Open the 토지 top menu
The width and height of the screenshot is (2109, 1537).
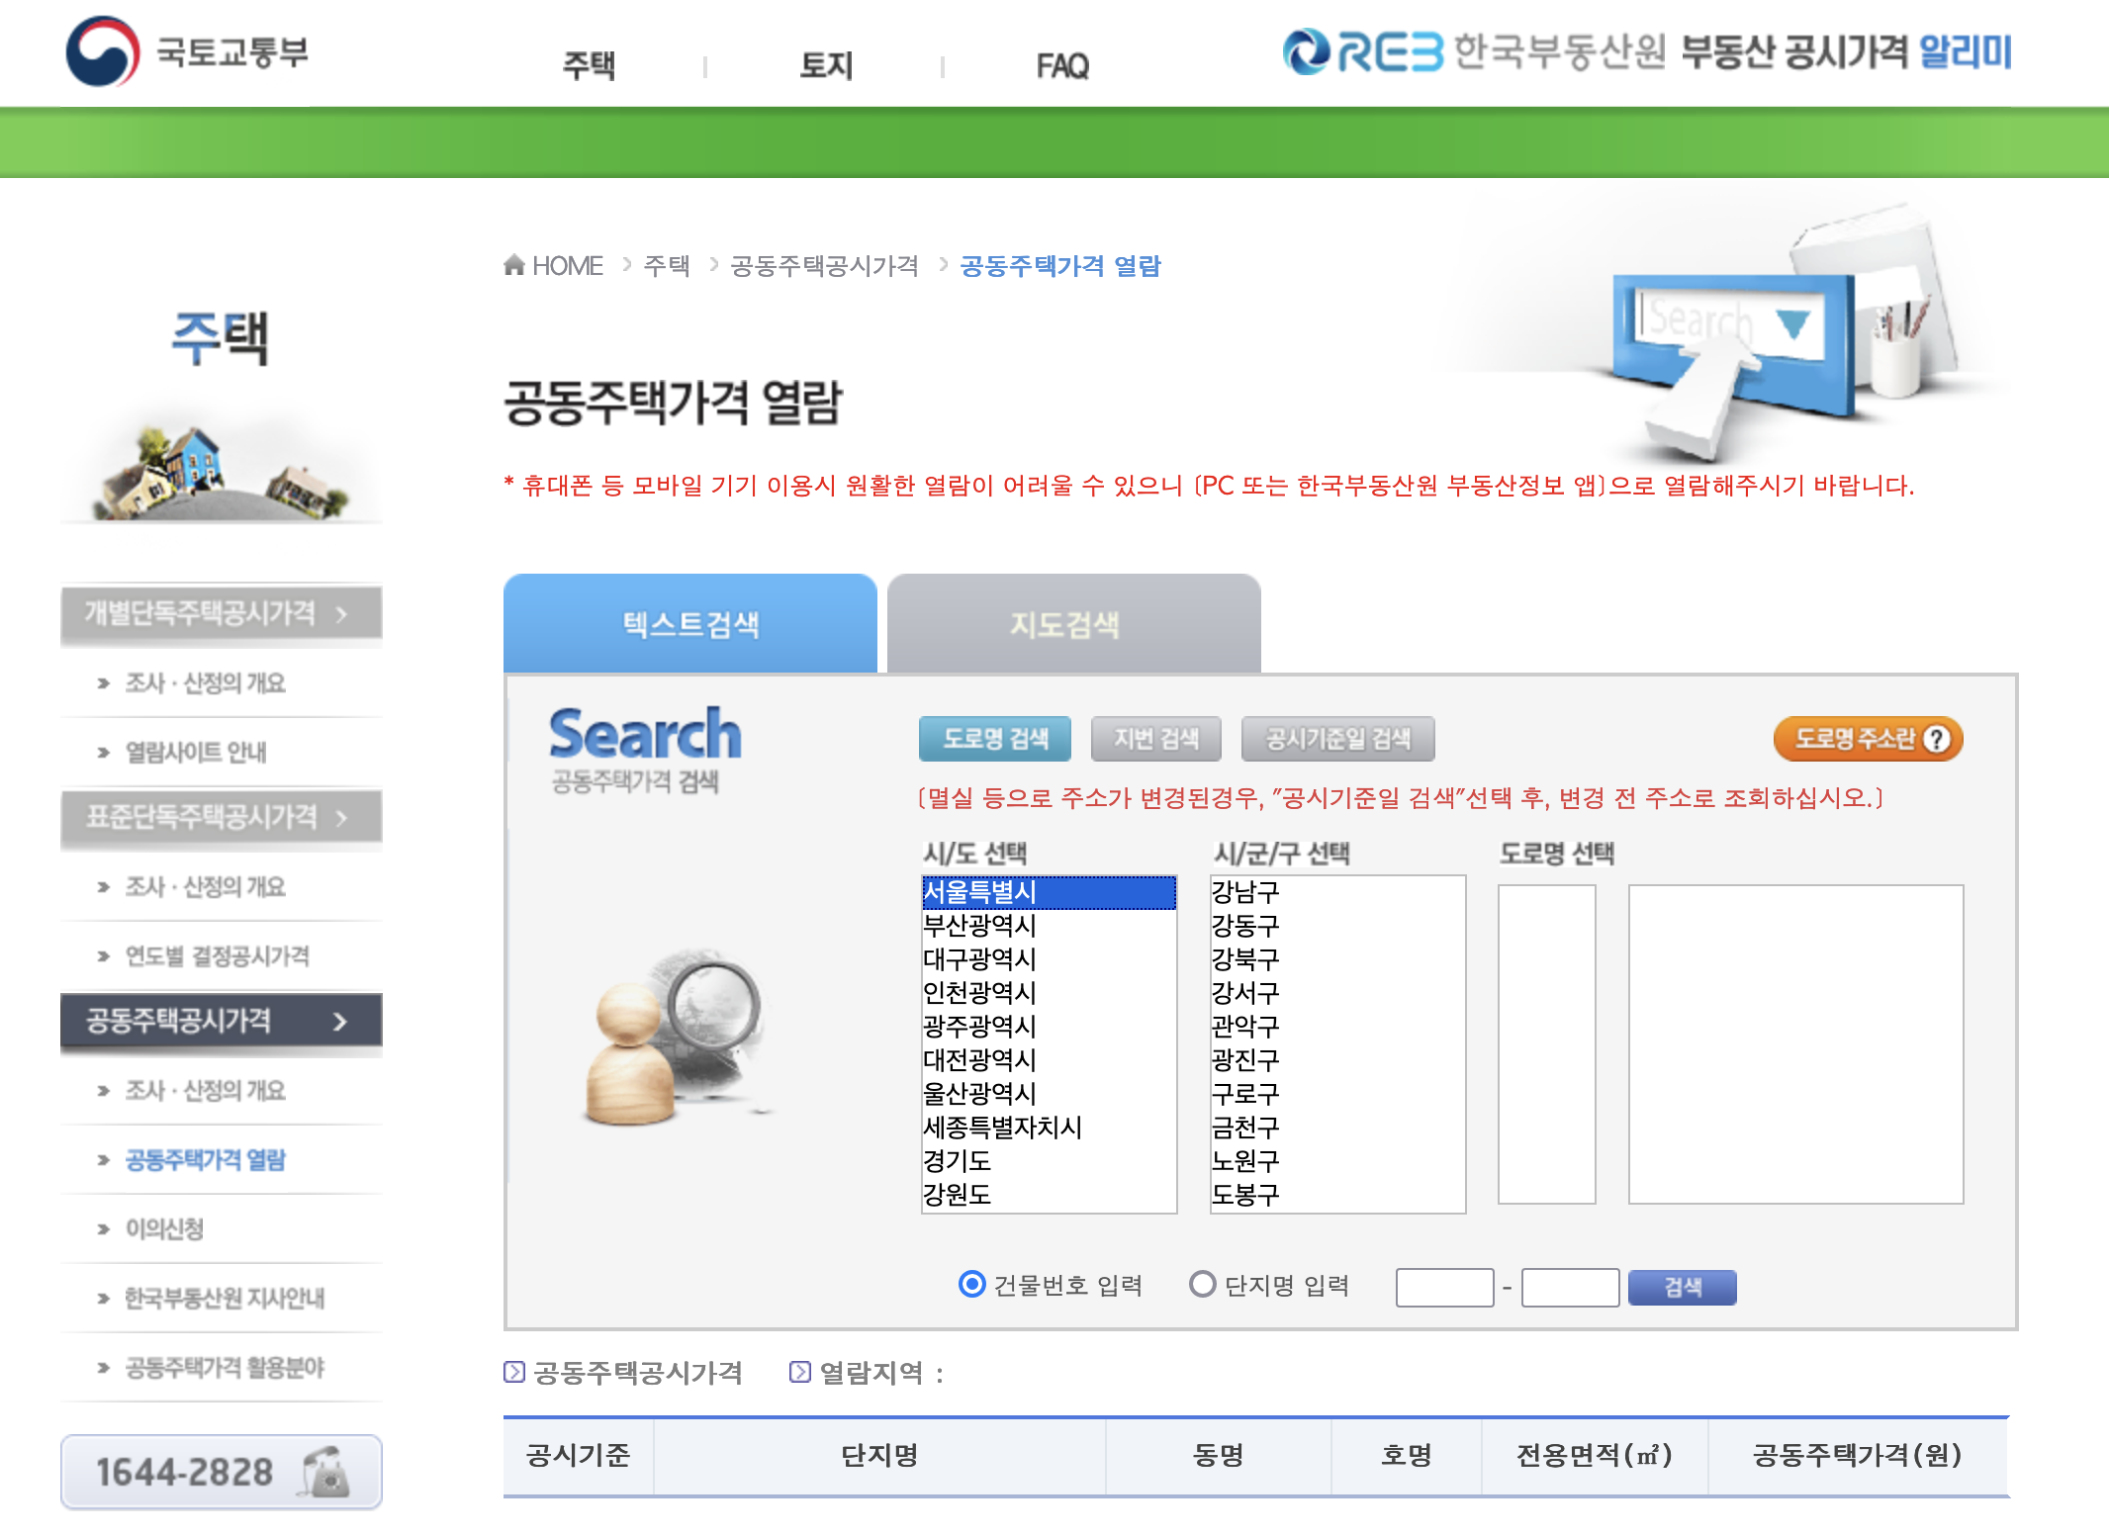826,66
